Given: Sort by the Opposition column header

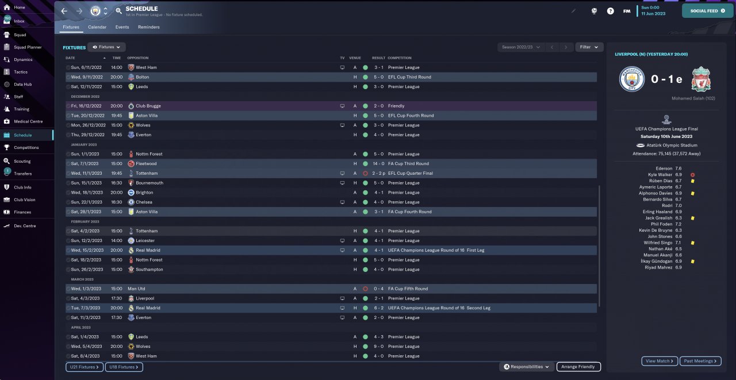Looking at the screenshot, I should coord(138,58).
